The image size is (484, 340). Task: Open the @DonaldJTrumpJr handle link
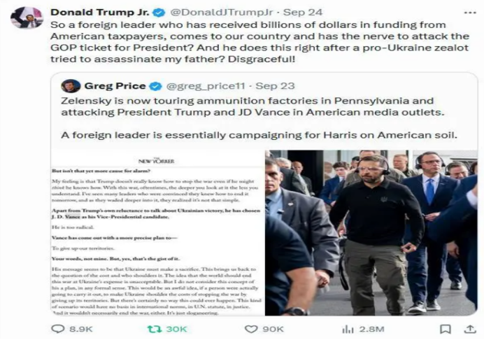coord(222,13)
